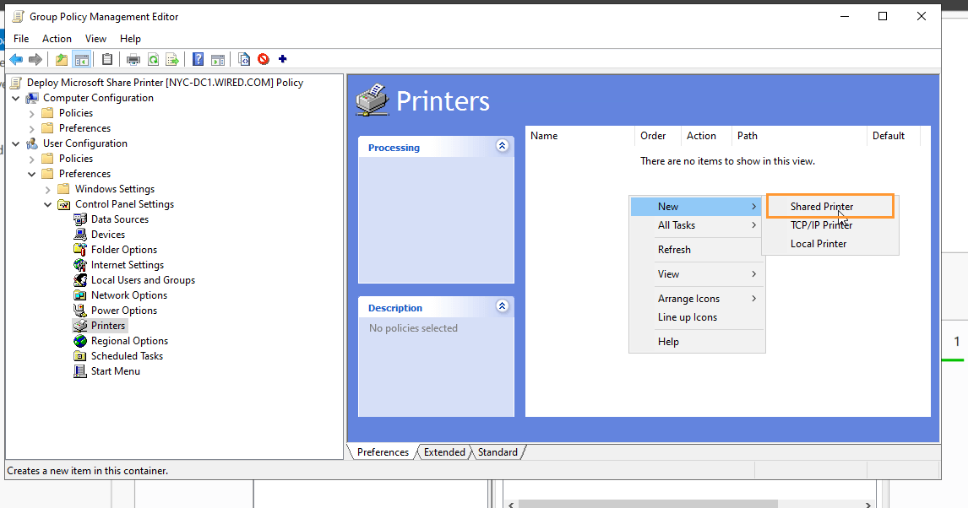This screenshot has height=508, width=968.
Task: Open the Action menu
Action: pos(57,38)
